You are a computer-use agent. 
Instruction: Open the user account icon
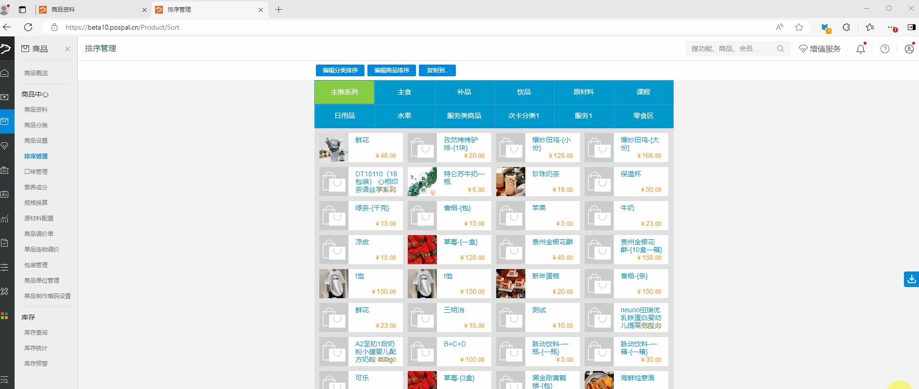(909, 49)
